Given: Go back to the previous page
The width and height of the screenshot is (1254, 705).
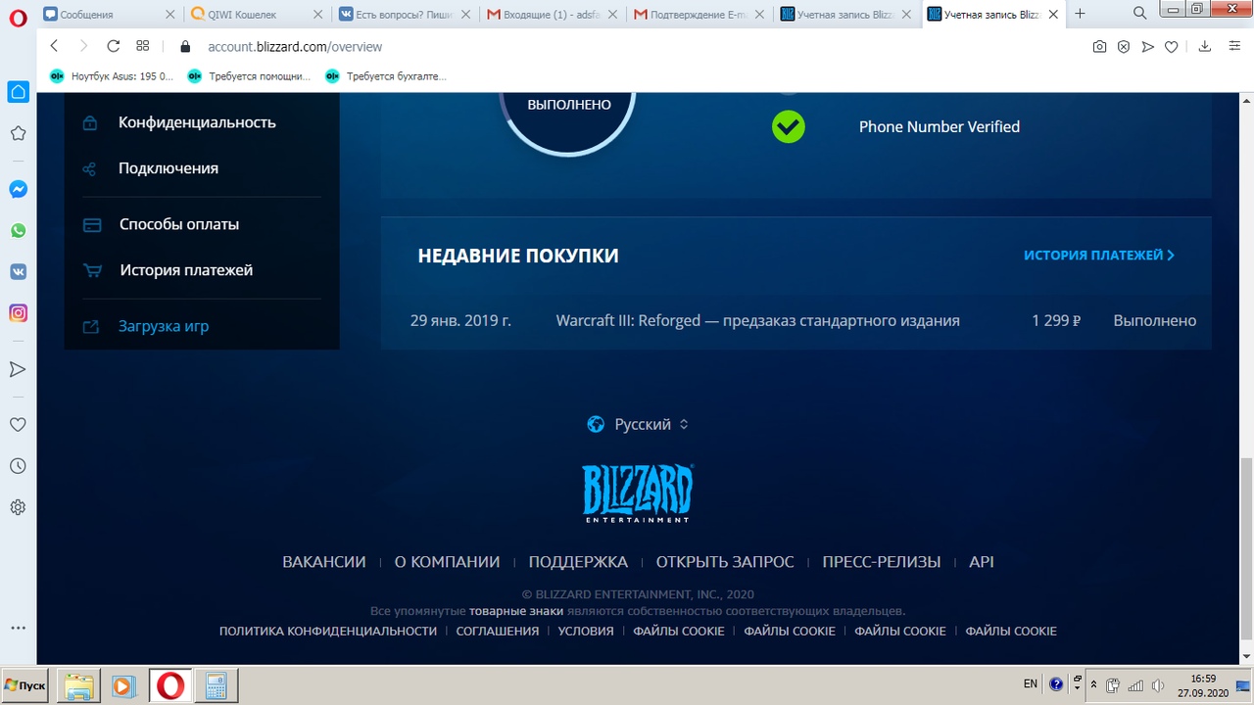Looking at the screenshot, I should pyautogui.click(x=54, y=46).
